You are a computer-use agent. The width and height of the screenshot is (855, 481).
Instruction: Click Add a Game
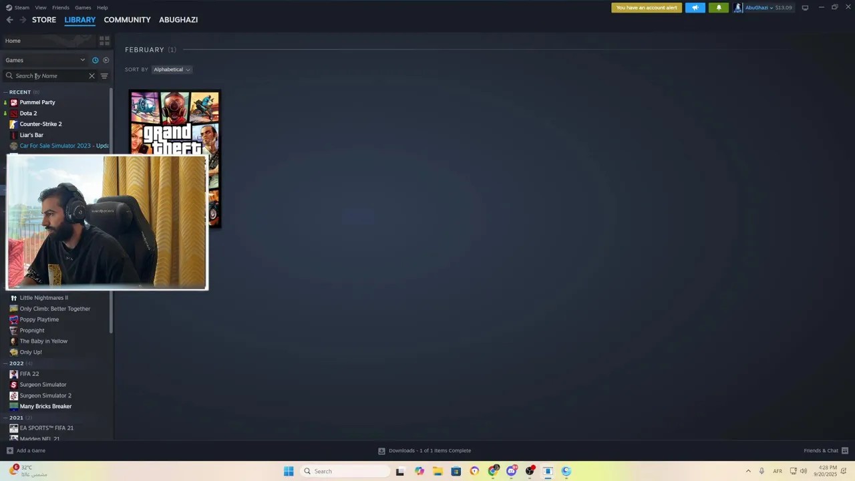click(x=31, y=450)
